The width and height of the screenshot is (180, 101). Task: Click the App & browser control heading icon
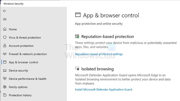[78, 15]
